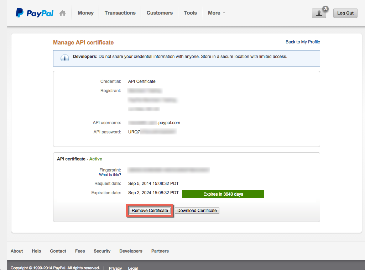Open the Developers footer link
Screen dimensions: 365x270
[131, 251]
